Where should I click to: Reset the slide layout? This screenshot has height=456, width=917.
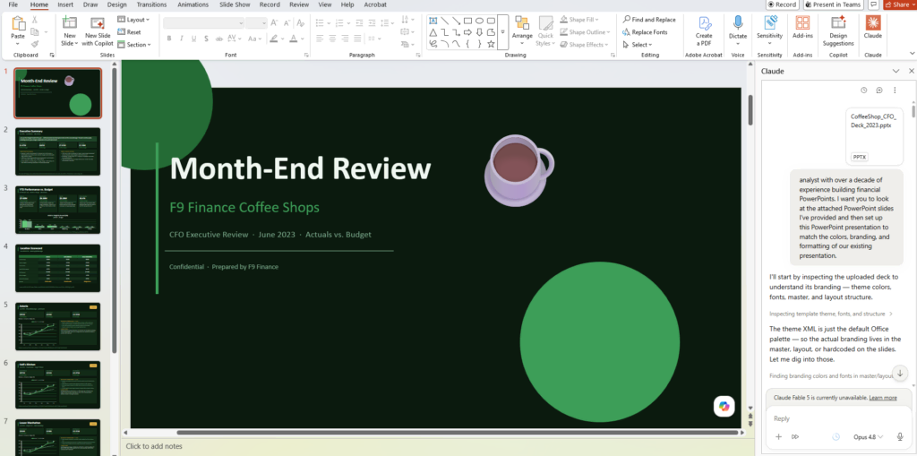(129, 32)
